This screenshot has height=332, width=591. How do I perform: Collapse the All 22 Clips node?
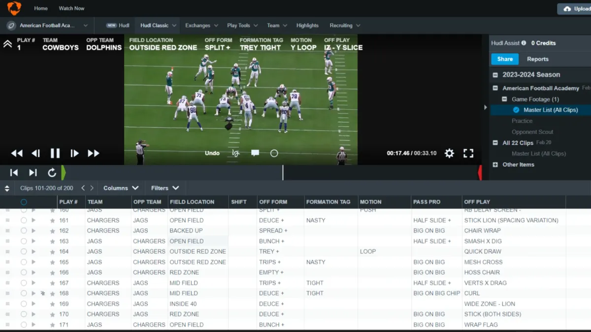(495, 143)
